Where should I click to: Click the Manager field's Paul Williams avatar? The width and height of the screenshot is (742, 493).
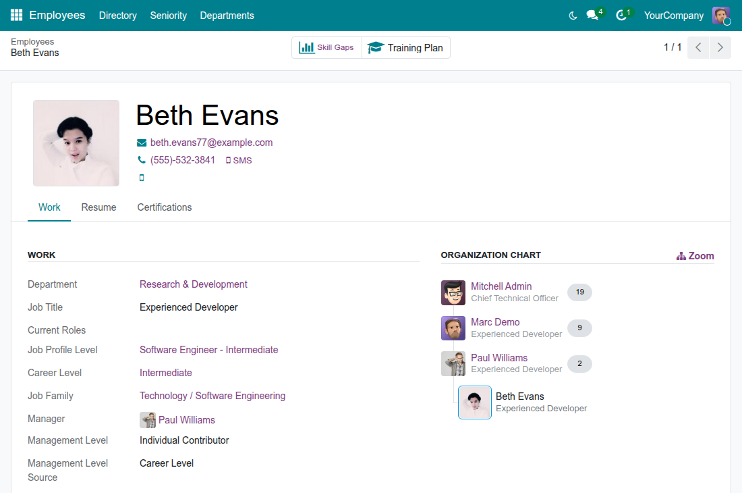point(148,420)
